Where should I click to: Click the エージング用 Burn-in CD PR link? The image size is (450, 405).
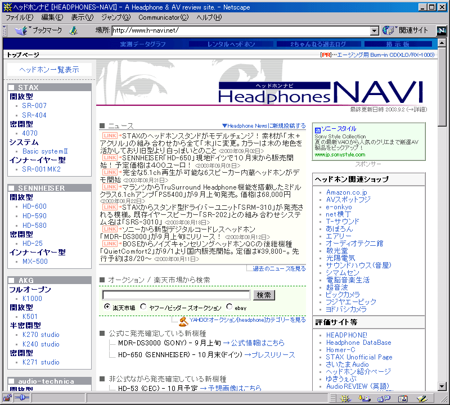point(385,55)
